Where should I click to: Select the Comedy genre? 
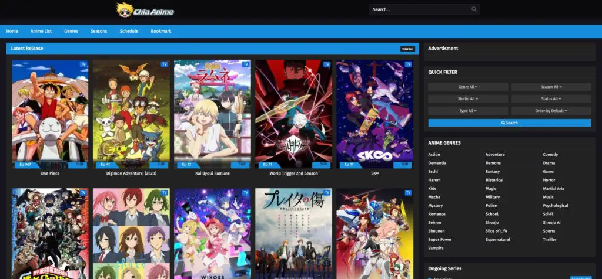[x=550, y=155]
